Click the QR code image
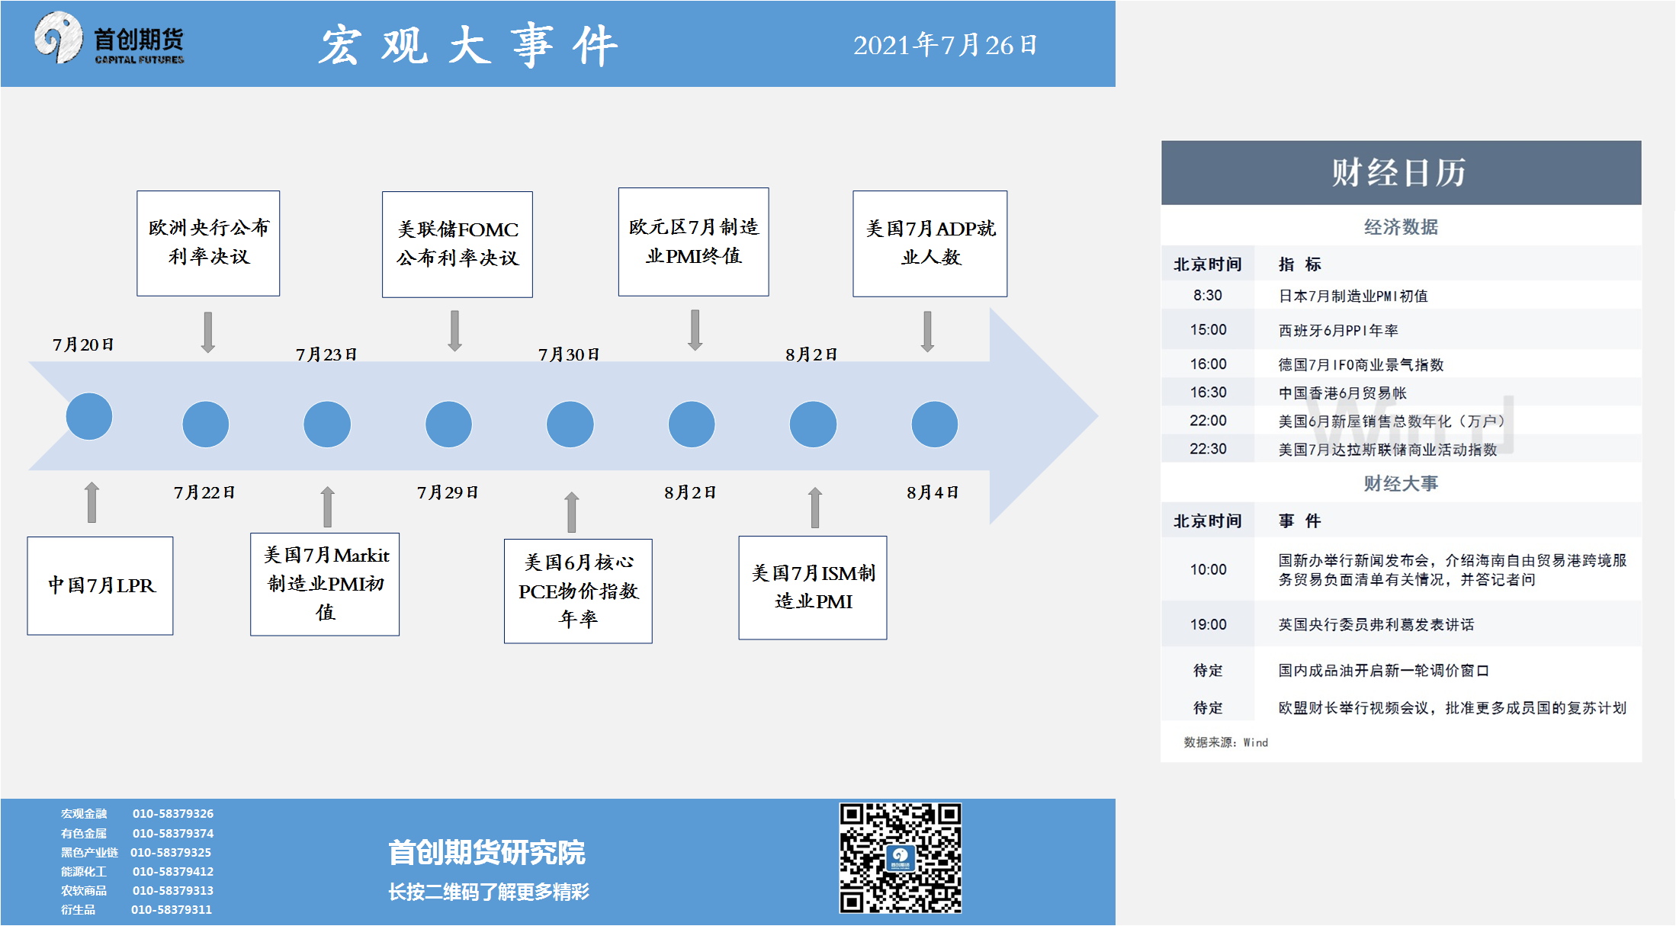This screenshot has height=926, width=1676. (900, 857)
